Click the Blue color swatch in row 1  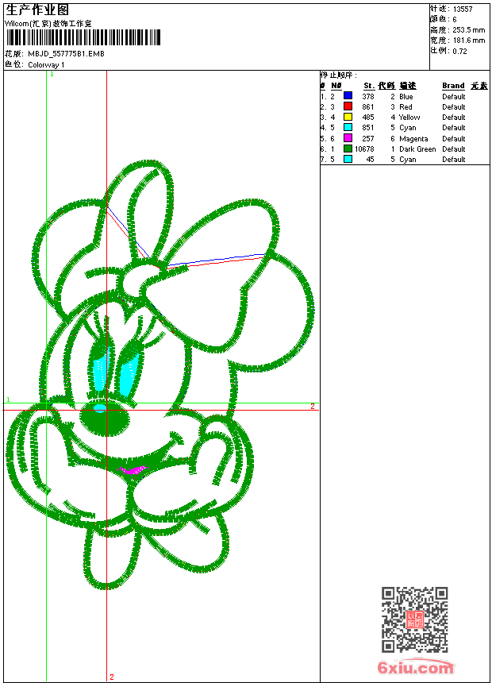[348, 95]
